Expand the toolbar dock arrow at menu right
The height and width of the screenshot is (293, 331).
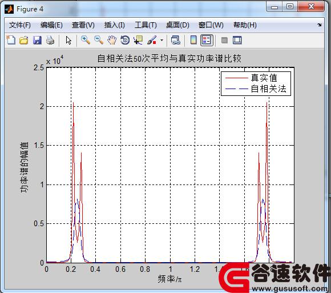320,25
